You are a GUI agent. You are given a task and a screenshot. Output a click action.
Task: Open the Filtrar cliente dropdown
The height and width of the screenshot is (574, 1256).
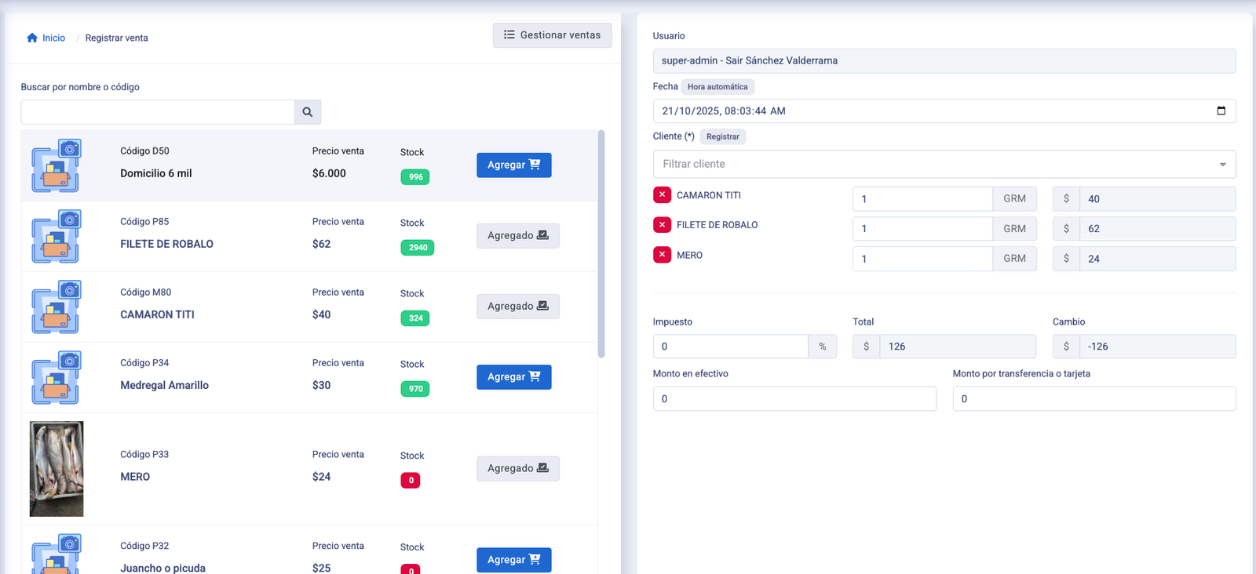944,164
